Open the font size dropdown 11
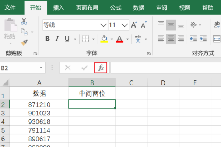 pyautogui.click(x=124, y=25)
